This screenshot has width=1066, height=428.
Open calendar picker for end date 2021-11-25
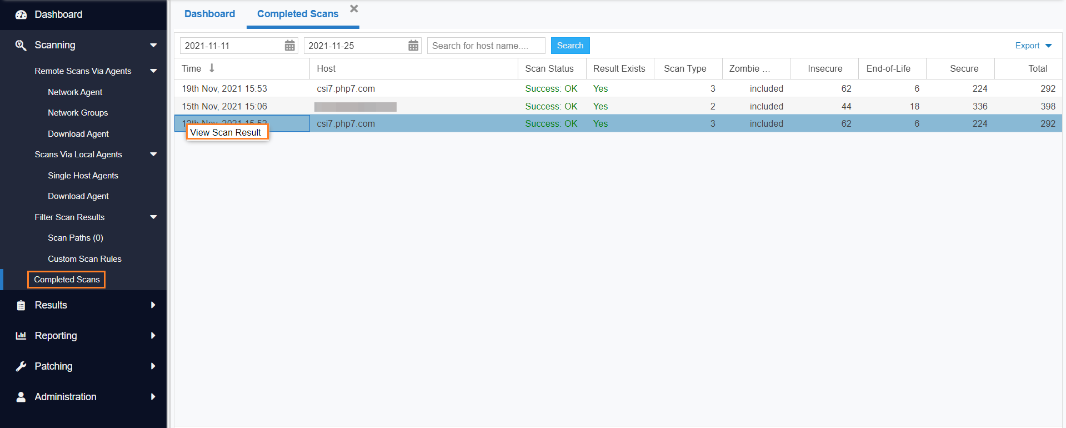[413, 46]
